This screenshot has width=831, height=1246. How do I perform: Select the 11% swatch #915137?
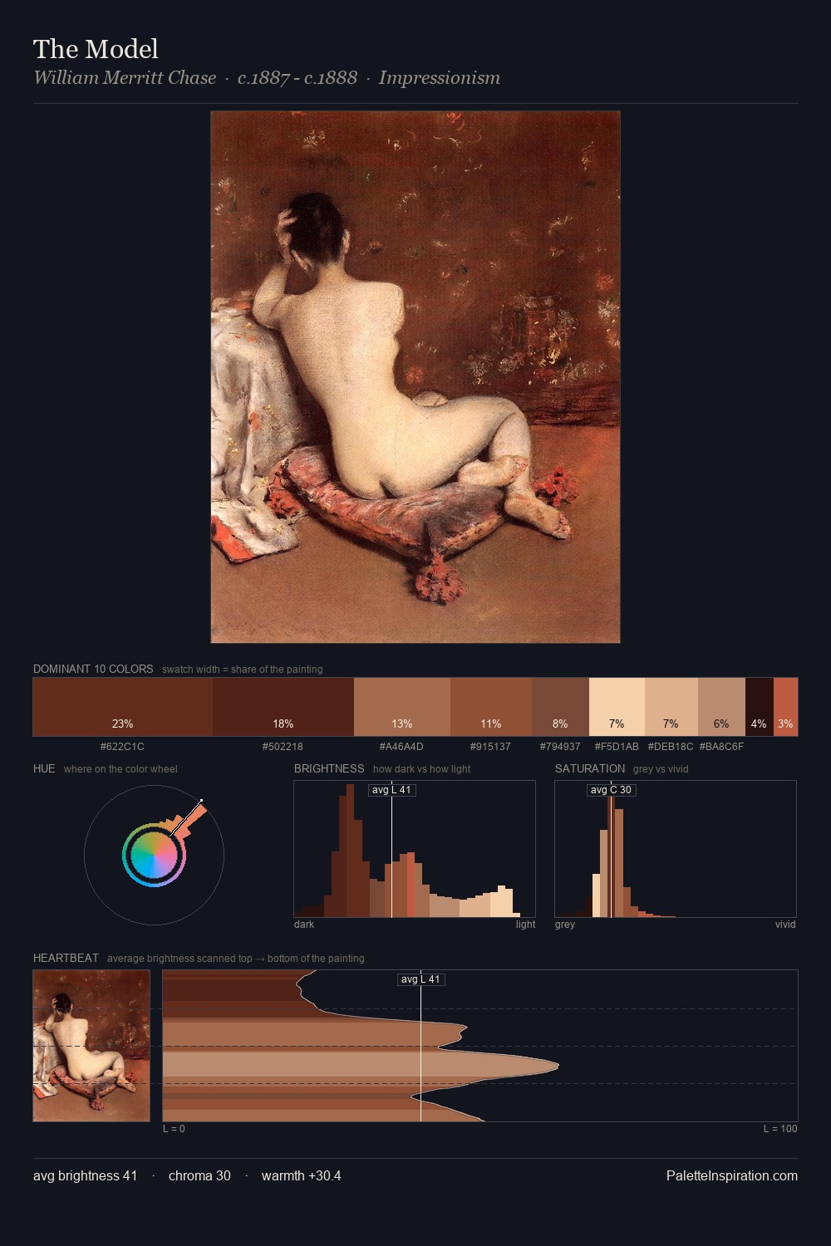tap(491, 707)
